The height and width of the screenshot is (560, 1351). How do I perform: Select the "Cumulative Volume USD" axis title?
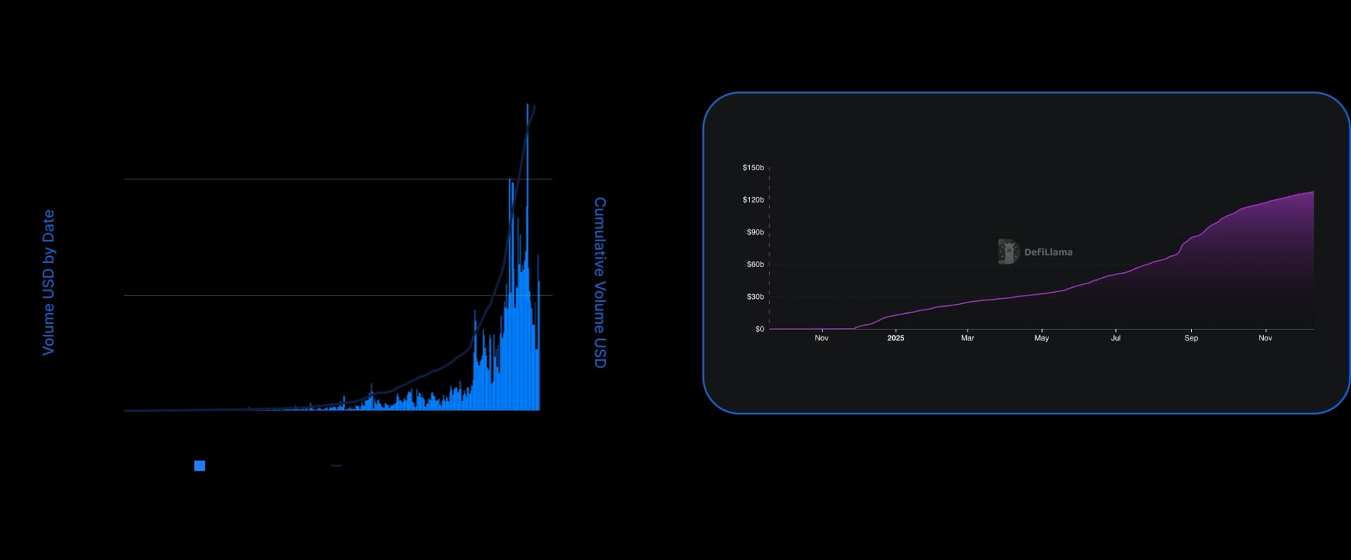click(600, 282)
